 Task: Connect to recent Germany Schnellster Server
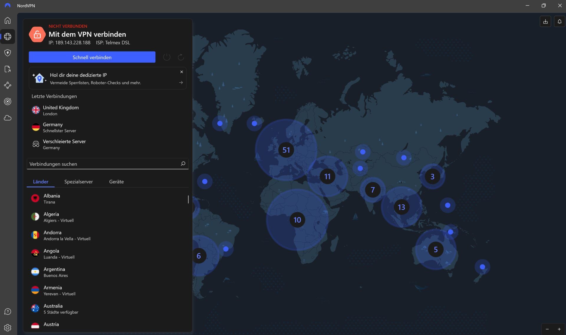(x=108, y=127)
